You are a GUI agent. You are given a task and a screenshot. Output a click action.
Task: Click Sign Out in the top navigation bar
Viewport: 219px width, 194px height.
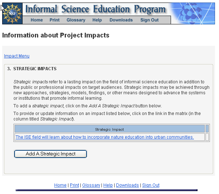click(x=150, y=20)
